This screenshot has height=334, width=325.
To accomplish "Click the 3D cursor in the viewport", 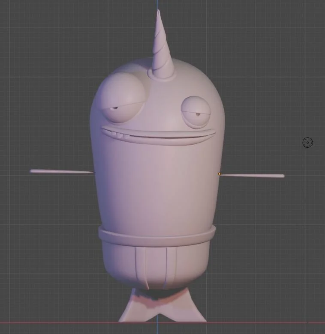I will point(308,143).
